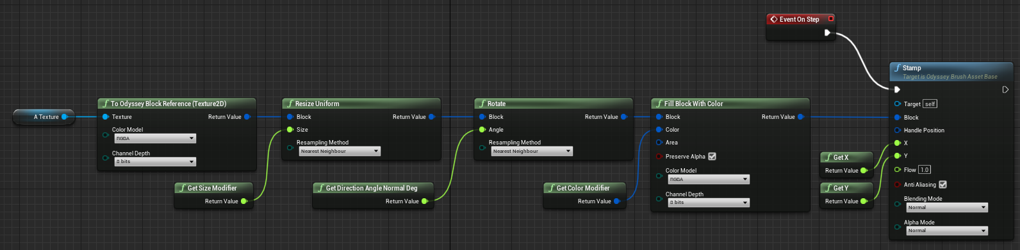Click Stamp execution input pin

[898, 90]
